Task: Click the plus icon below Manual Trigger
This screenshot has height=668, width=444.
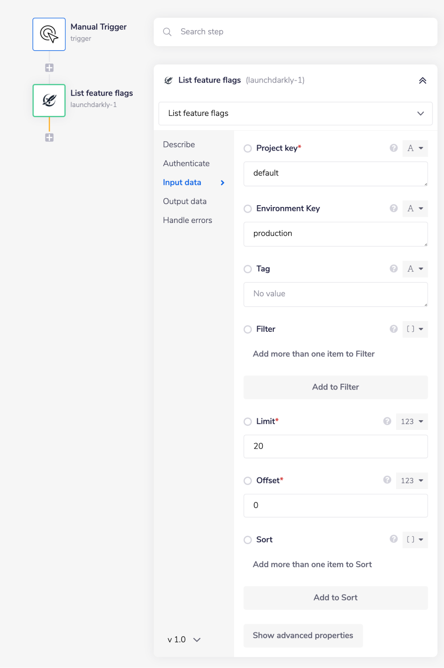Action: [49, 67]
